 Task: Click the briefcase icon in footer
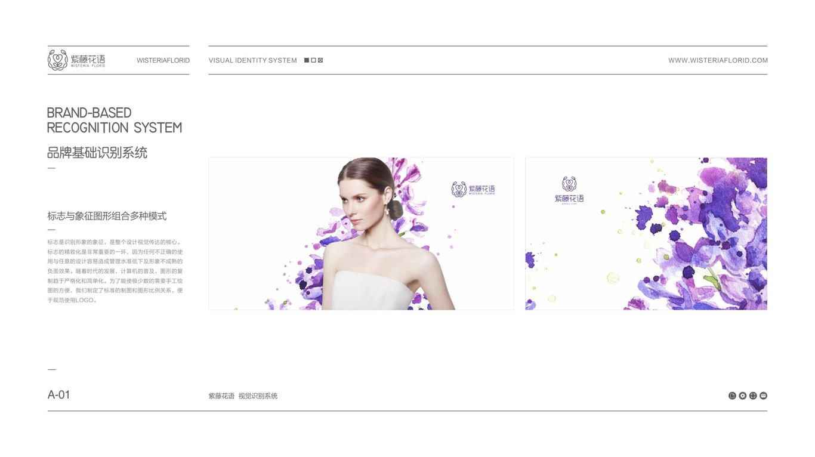point(763,396)
